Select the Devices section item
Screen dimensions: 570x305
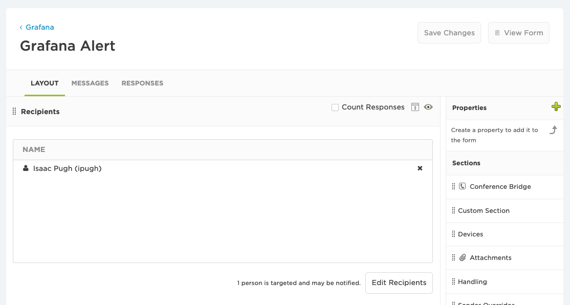(x=505, y=234)
